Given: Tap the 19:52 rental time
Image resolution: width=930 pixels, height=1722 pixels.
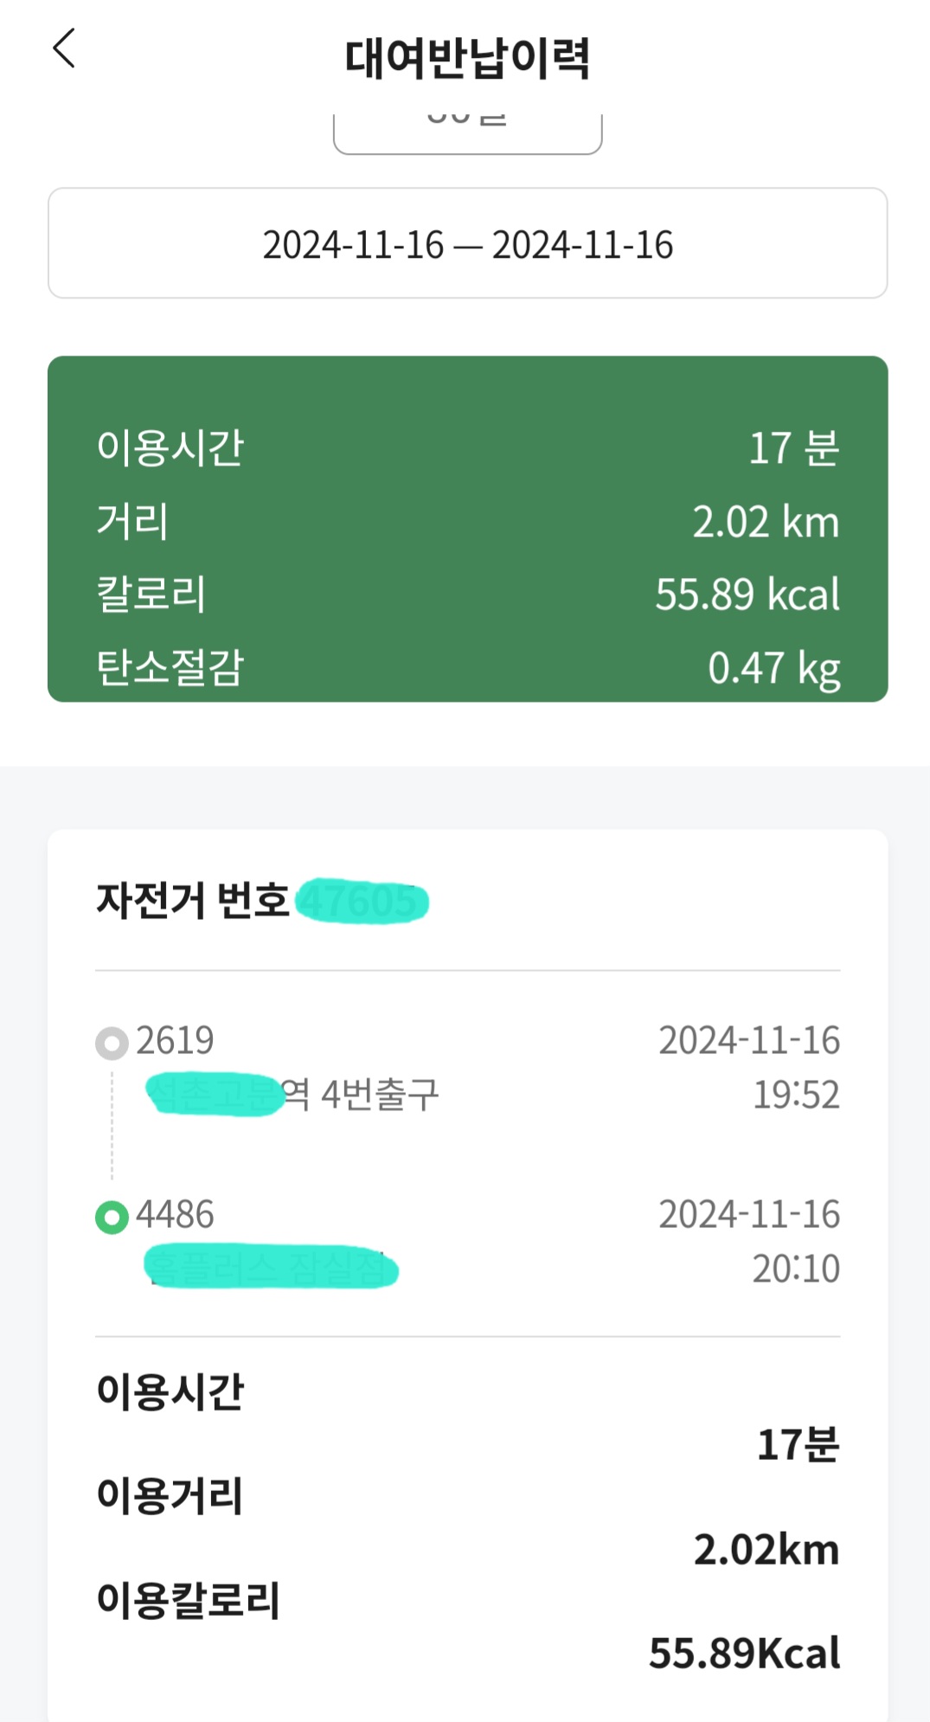Looking at the screenshot, I should [796, 1095].
